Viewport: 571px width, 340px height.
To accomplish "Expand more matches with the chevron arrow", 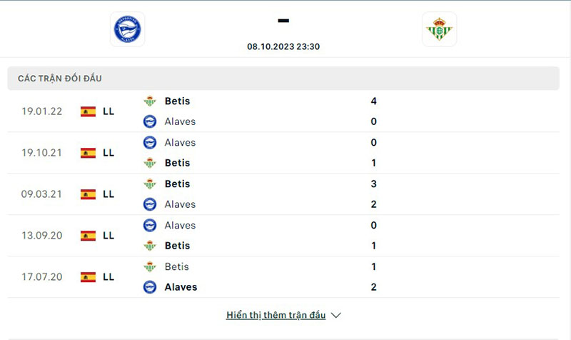I will [x=337, y=315].
